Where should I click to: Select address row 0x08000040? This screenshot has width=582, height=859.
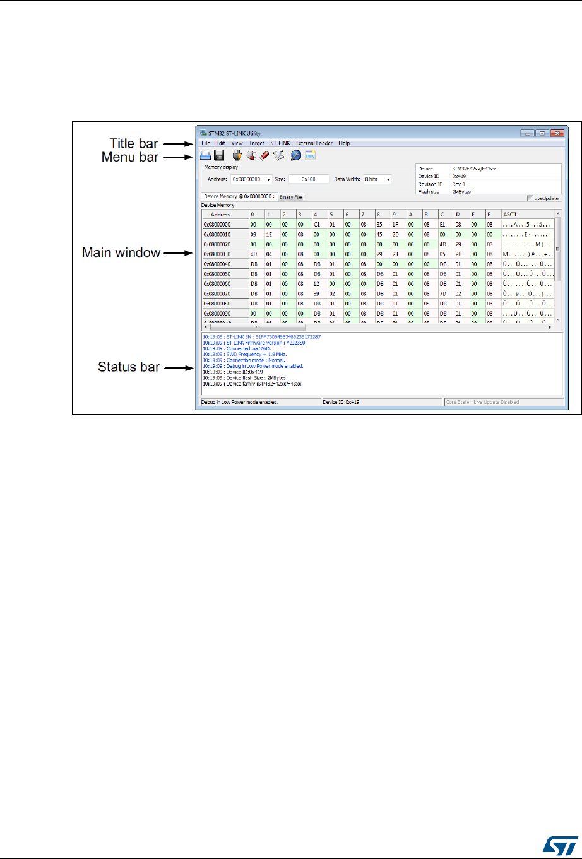[x=225, y=264]
